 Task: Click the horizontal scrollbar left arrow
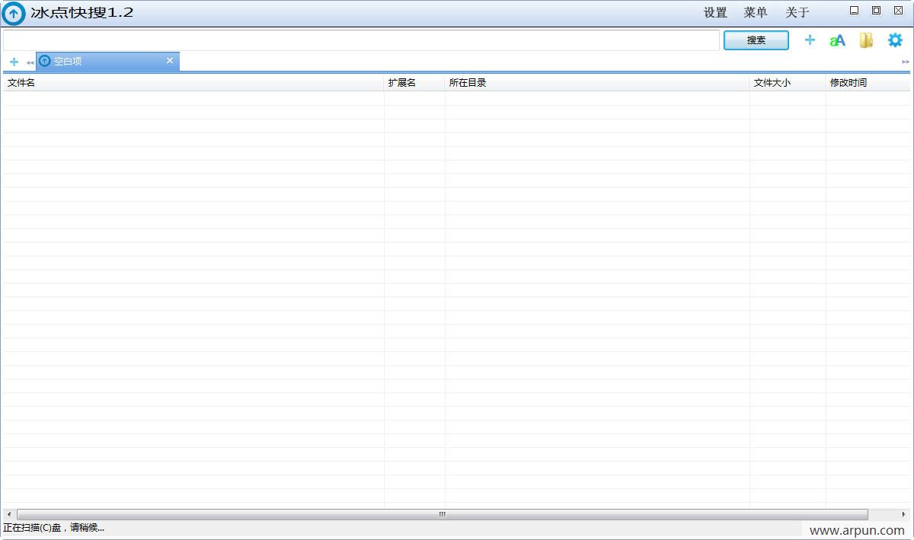tap(9, 514)
